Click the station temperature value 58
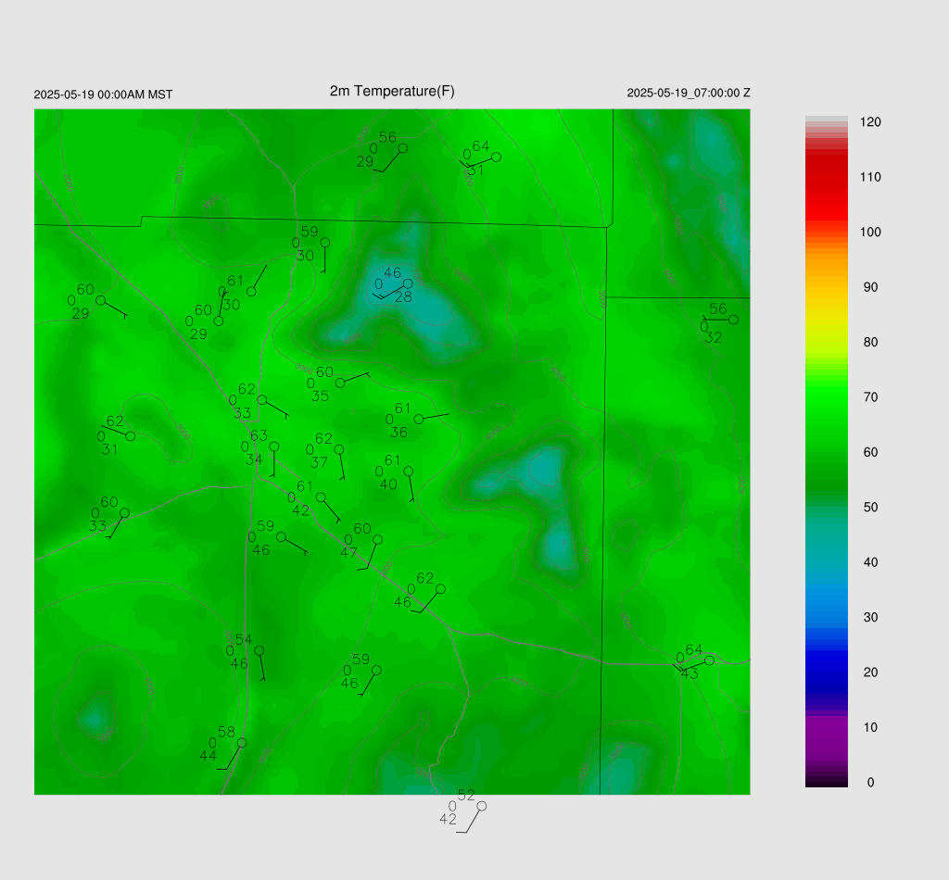 point(226,732)
